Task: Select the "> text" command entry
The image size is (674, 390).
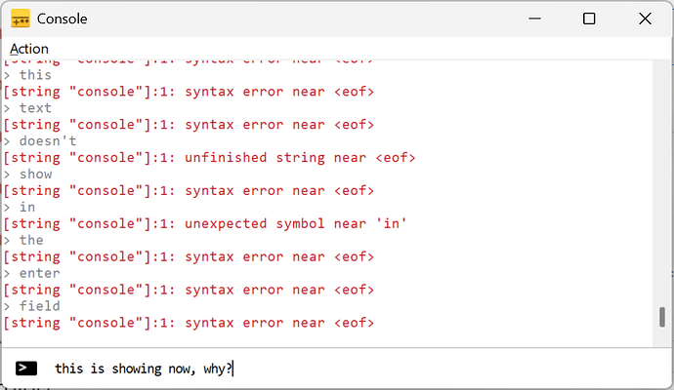Action: tap(29, 108)
